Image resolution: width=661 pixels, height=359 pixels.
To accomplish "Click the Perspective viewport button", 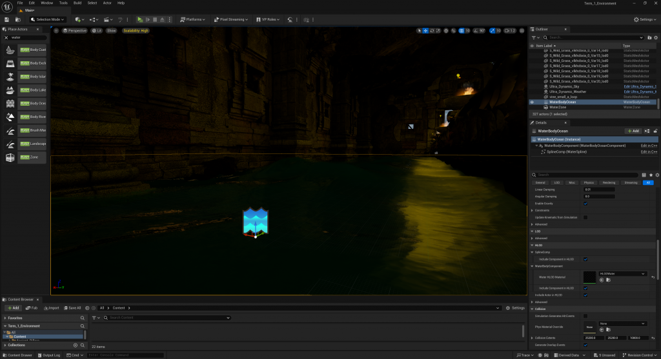I will click(x=75, y=31).
